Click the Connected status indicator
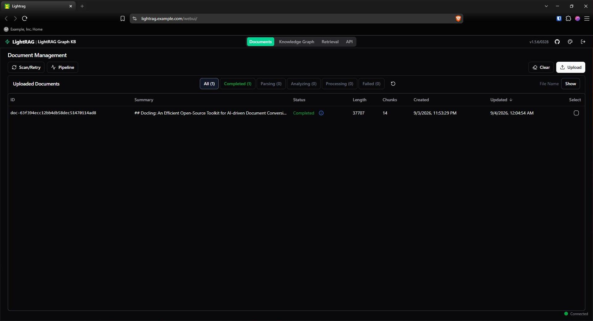 (576, 314)
